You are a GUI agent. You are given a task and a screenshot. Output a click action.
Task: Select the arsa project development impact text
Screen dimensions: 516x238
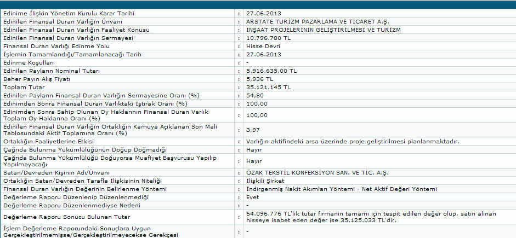click(x=353, y=141)
